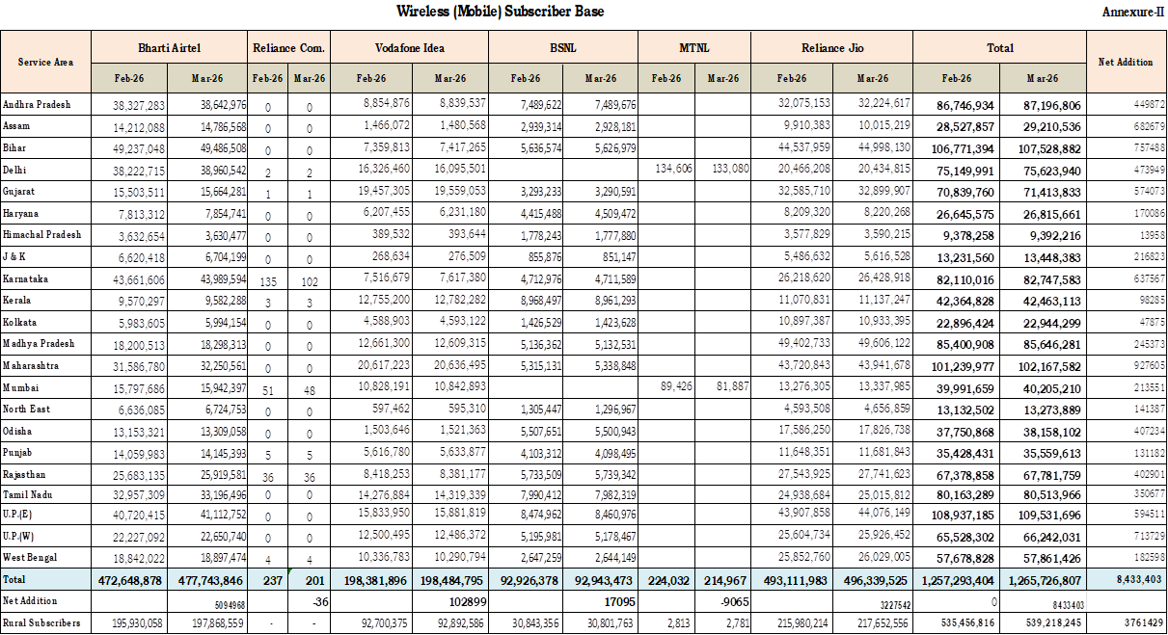Select the Service Area header cell
The height and width of the screenshot is (635, 1168).
[x=45, y=62]
